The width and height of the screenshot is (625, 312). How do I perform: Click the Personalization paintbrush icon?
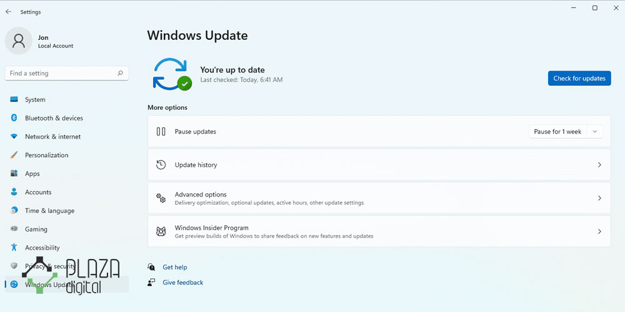14,155
